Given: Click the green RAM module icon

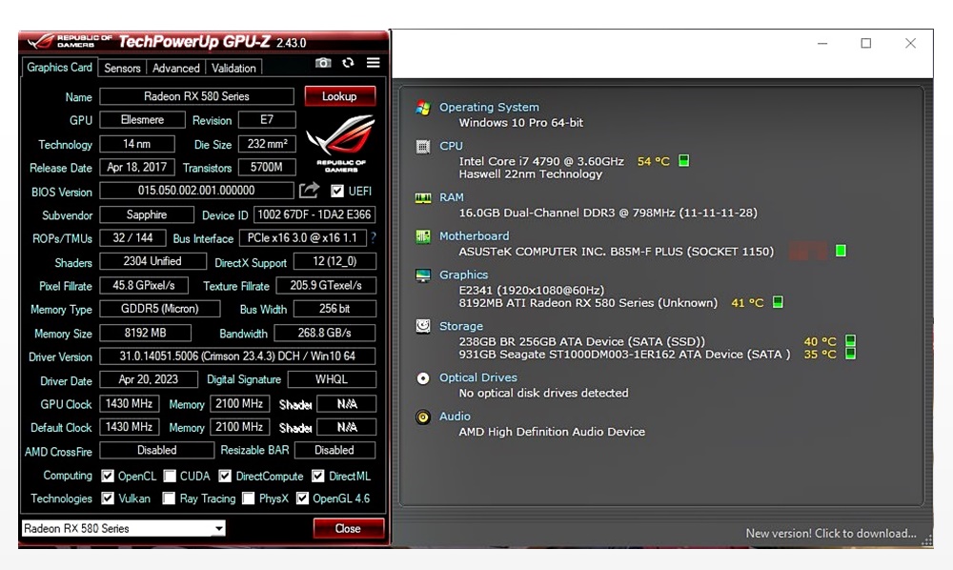Looking at the screenshot, I should tap(423, 198).
